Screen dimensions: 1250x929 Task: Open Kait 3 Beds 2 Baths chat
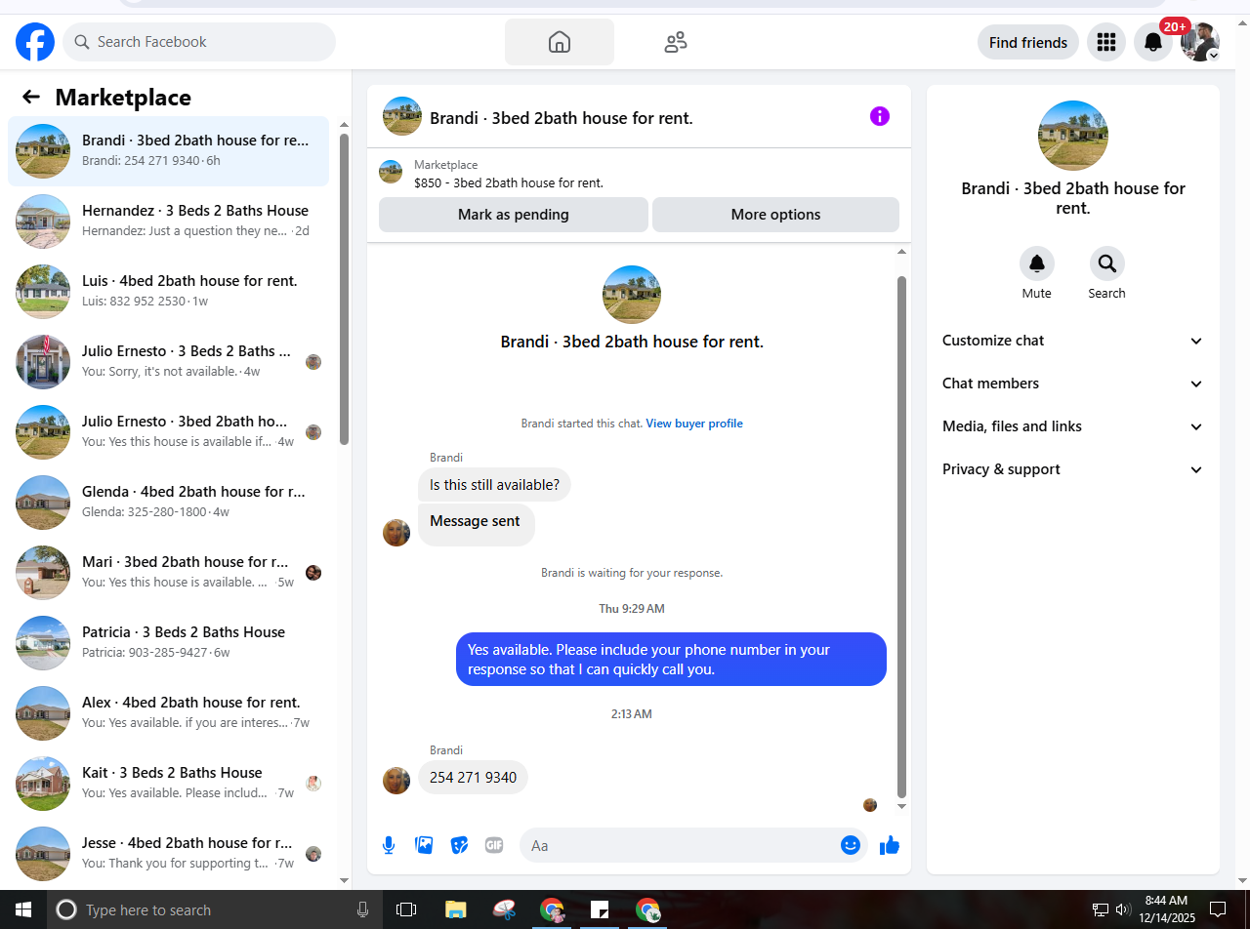point(168,784)
